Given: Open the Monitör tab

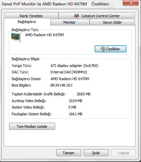Looking at the screenshot, I should tap(70, 22).
